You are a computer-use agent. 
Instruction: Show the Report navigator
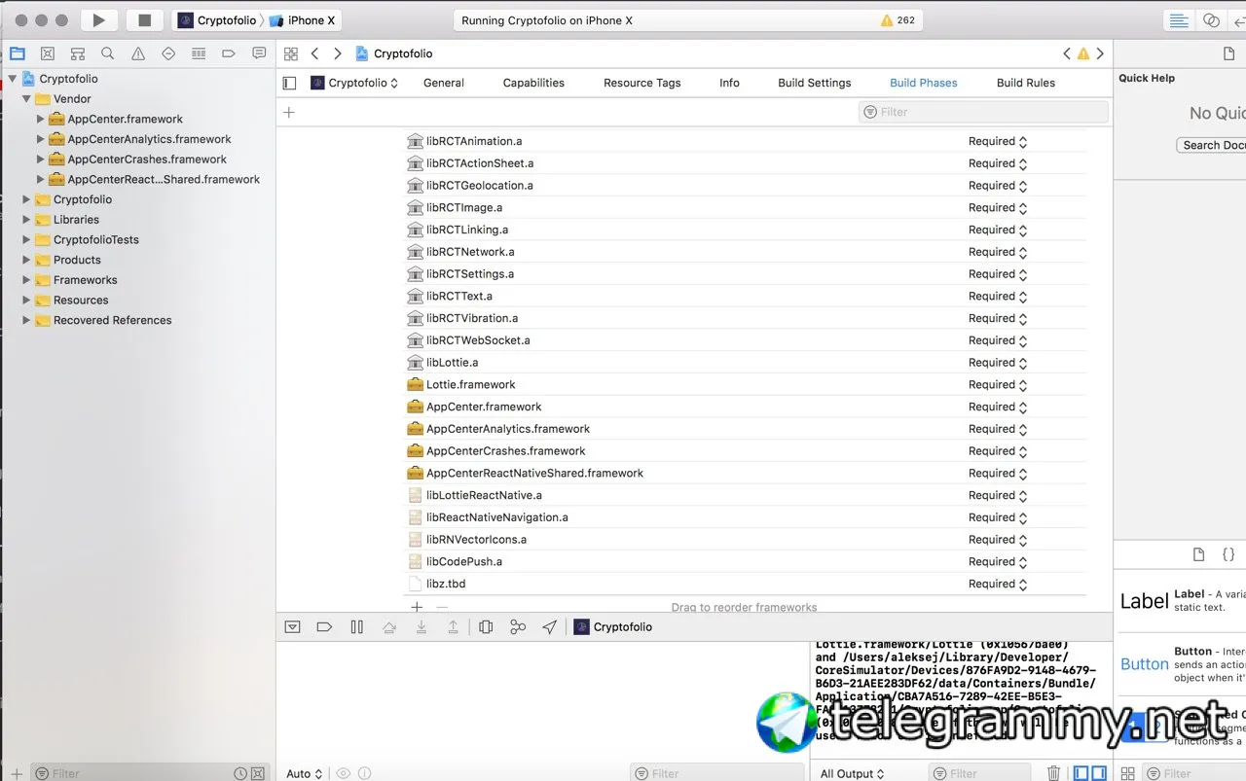(259, 53)
